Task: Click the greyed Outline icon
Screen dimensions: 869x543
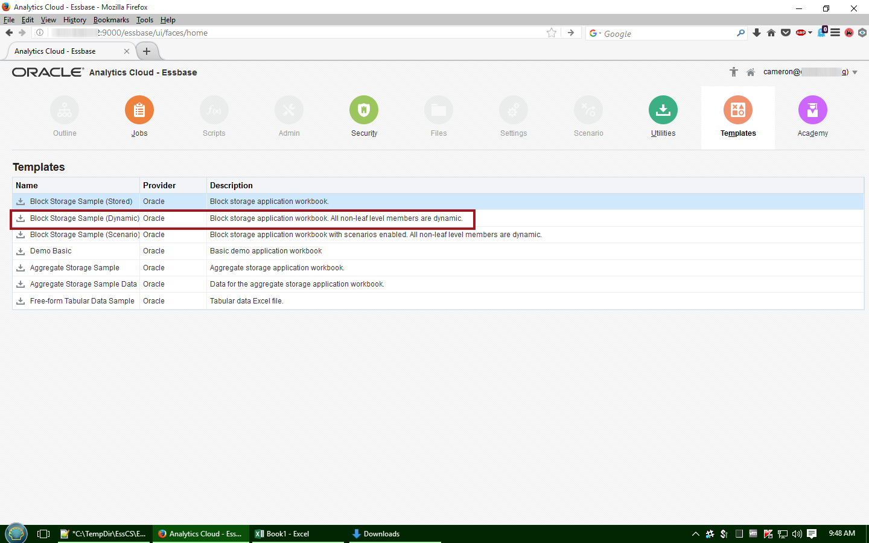Action: coord(65,110)
